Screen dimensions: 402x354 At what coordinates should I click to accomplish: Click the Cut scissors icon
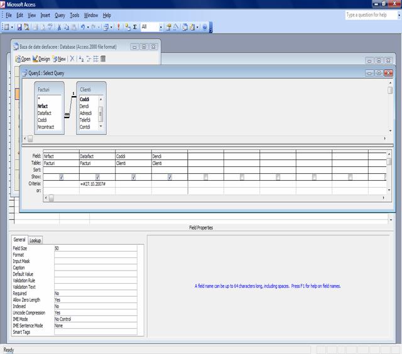click(x=59, y=27)
